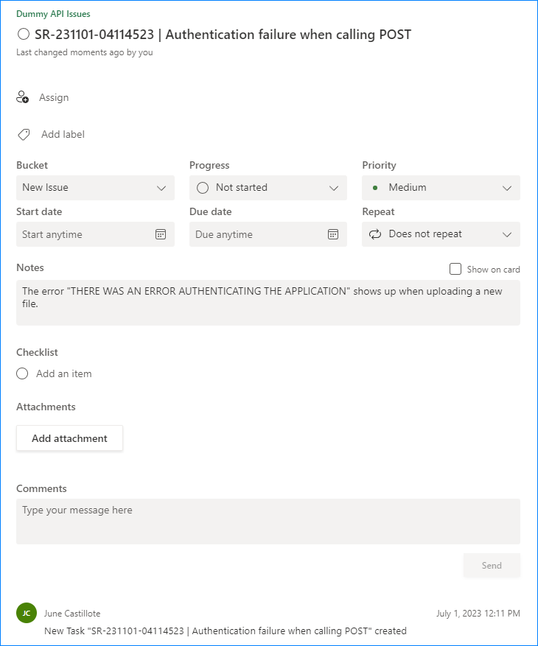
Task: Mark the task complete via title circle
Action: click(x=24, y=34)
